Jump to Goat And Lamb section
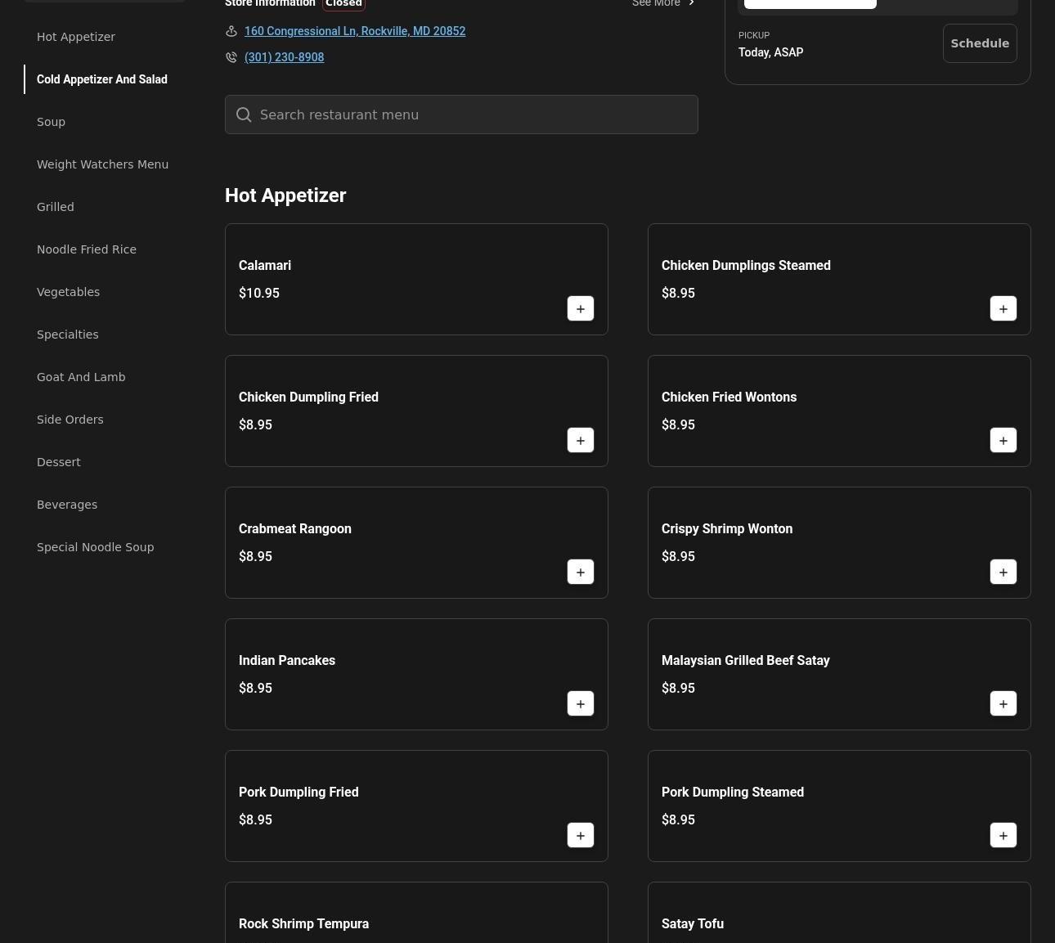This screenshot has height=943, width=1055. click(81, 377)
